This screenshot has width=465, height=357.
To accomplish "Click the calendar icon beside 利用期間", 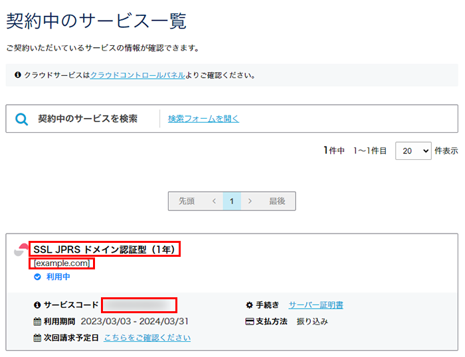I will pyautogui.click(x=37, y=322).
